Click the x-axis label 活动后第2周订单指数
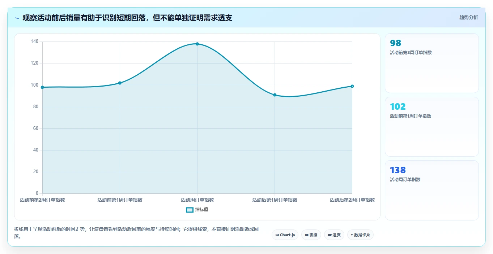The image size is (493, 254). 352,200
